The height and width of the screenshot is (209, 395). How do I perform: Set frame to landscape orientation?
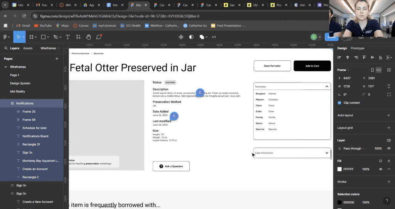point(379,70)
